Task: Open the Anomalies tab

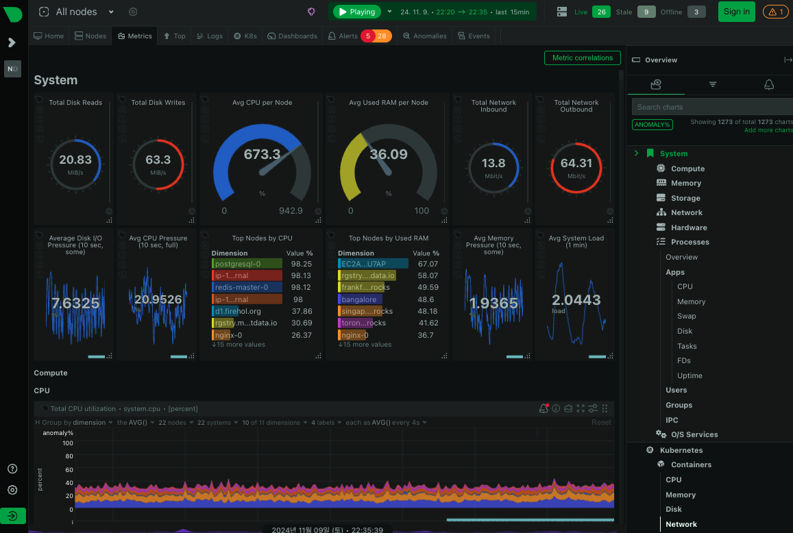Action: (425, 36)
